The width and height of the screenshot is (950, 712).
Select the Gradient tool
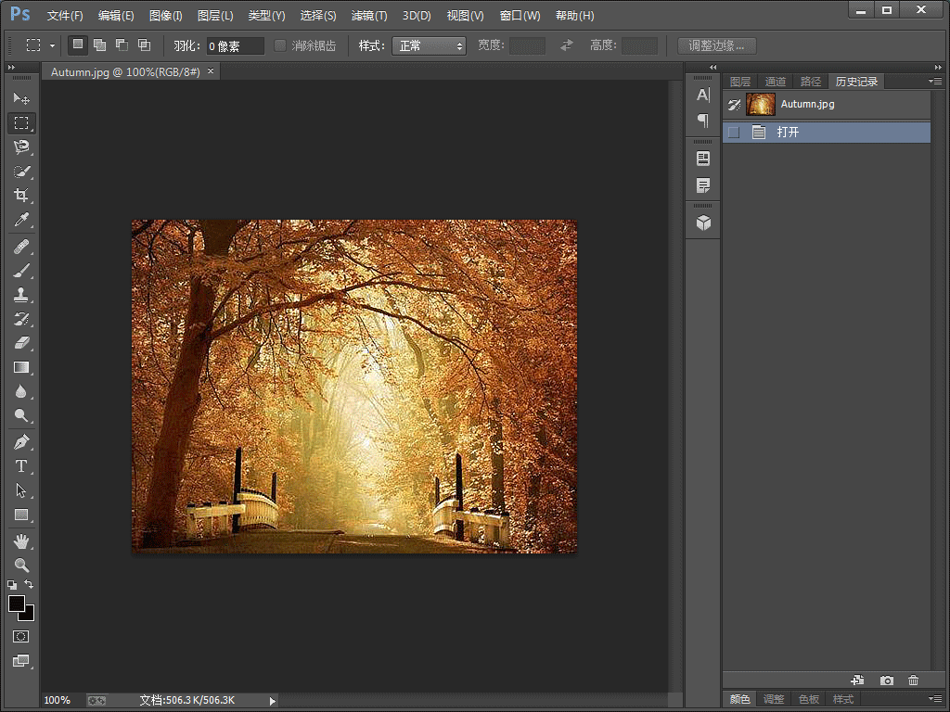[21, 367]
